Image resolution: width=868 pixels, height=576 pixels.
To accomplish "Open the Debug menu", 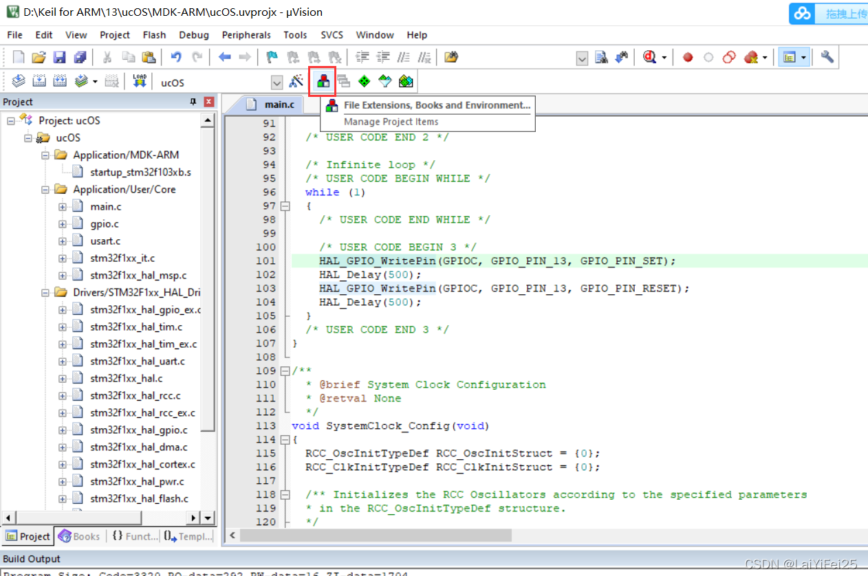I will tap(194, 35).
